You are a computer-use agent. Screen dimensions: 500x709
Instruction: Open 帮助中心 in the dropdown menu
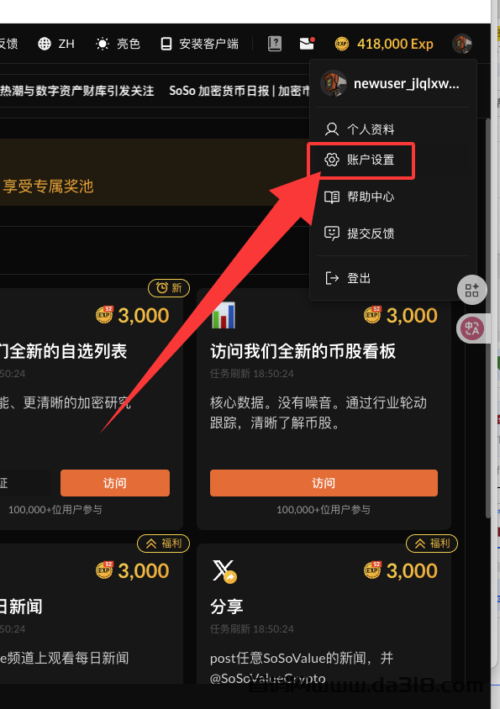(x=360, y=197)
